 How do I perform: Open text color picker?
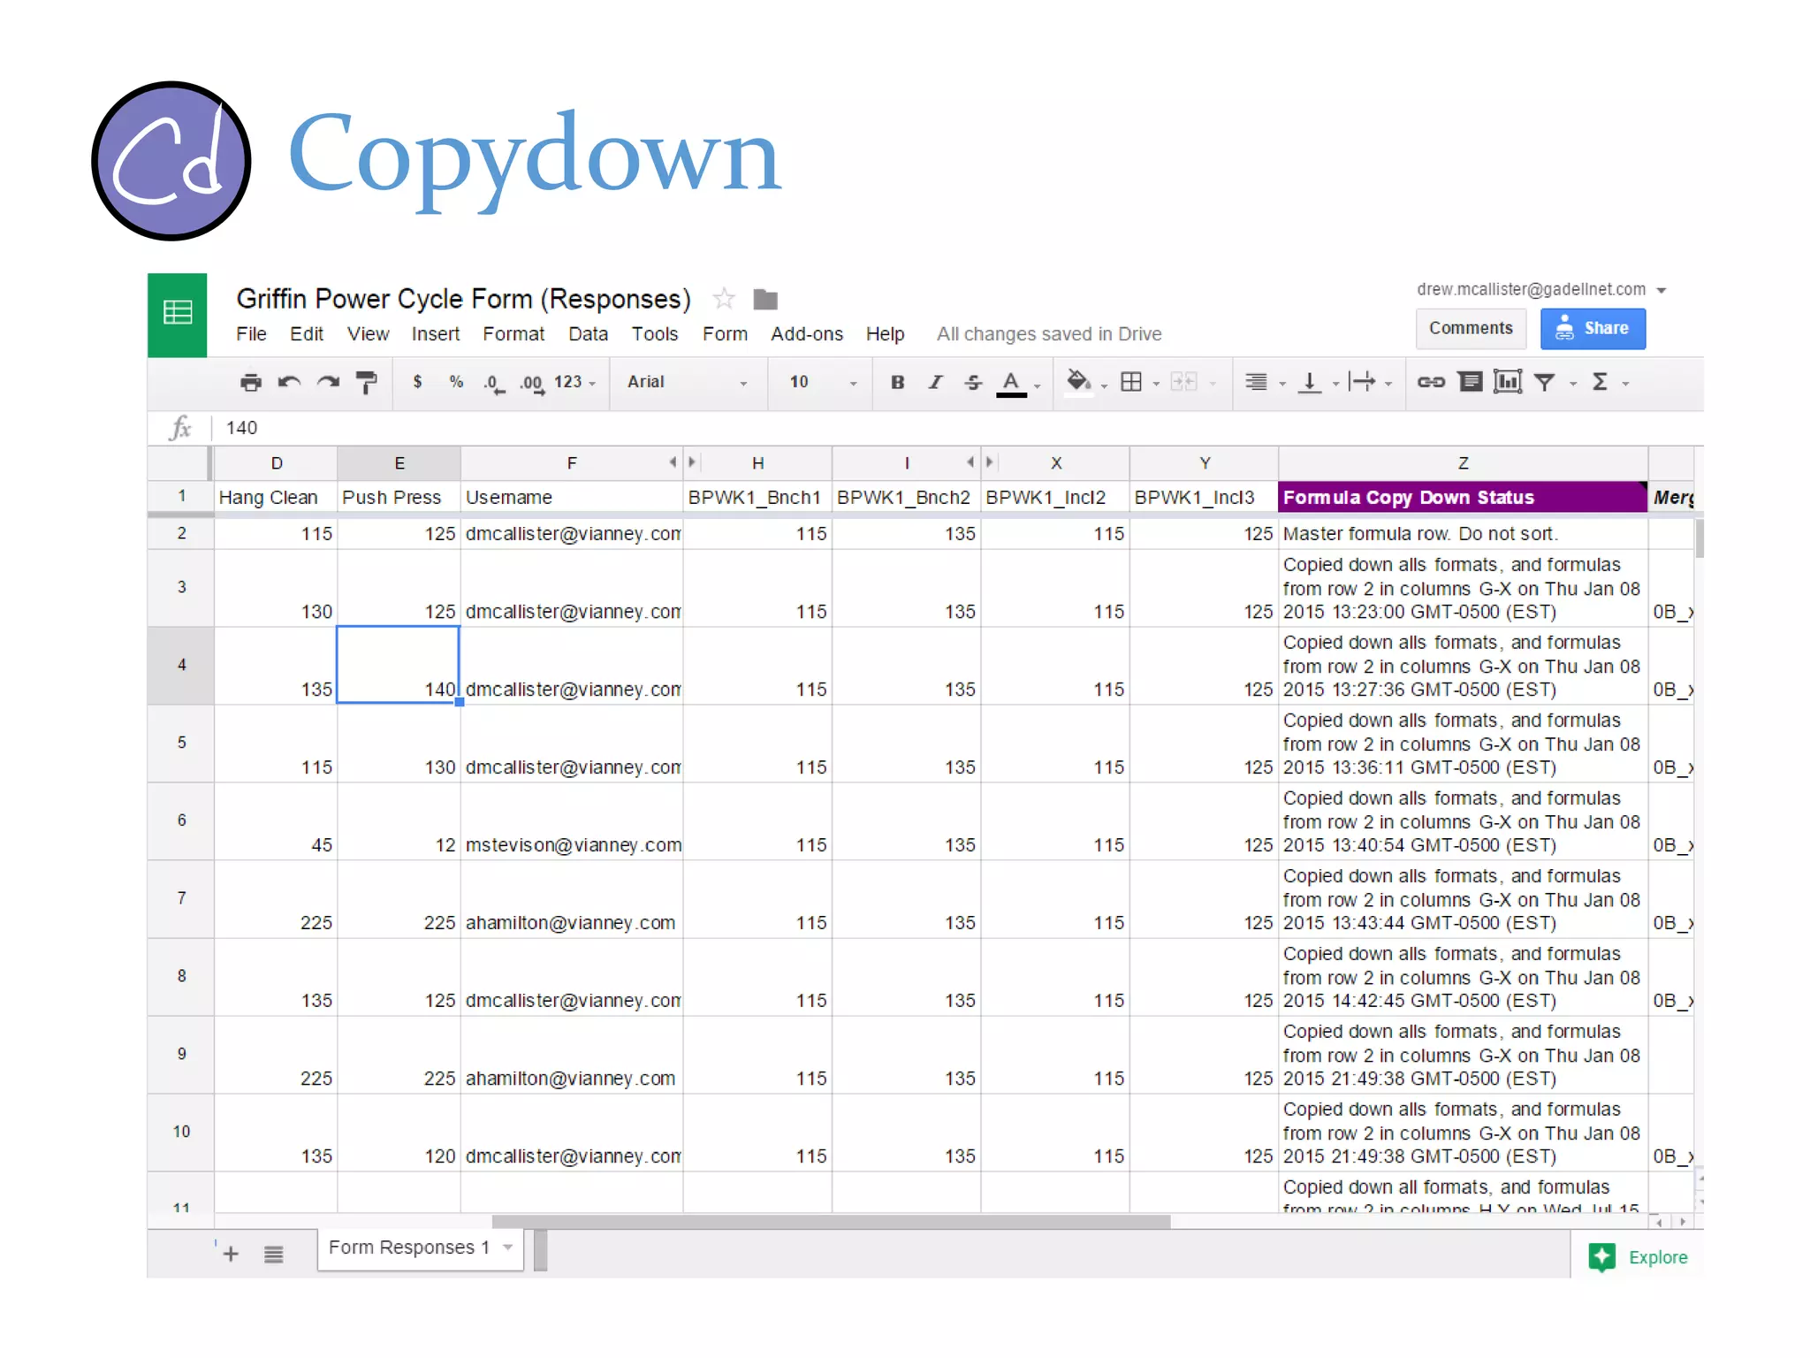pos(1011,384)
